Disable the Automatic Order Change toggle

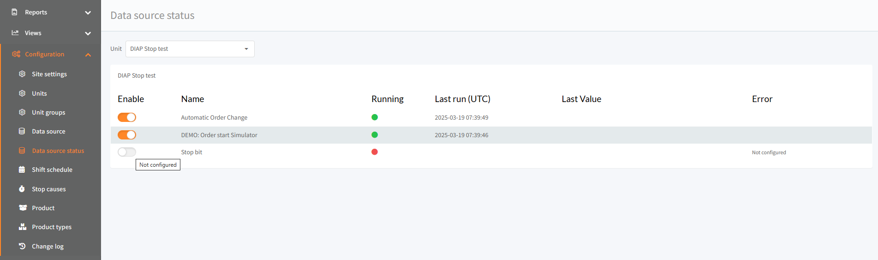point(127,117)
